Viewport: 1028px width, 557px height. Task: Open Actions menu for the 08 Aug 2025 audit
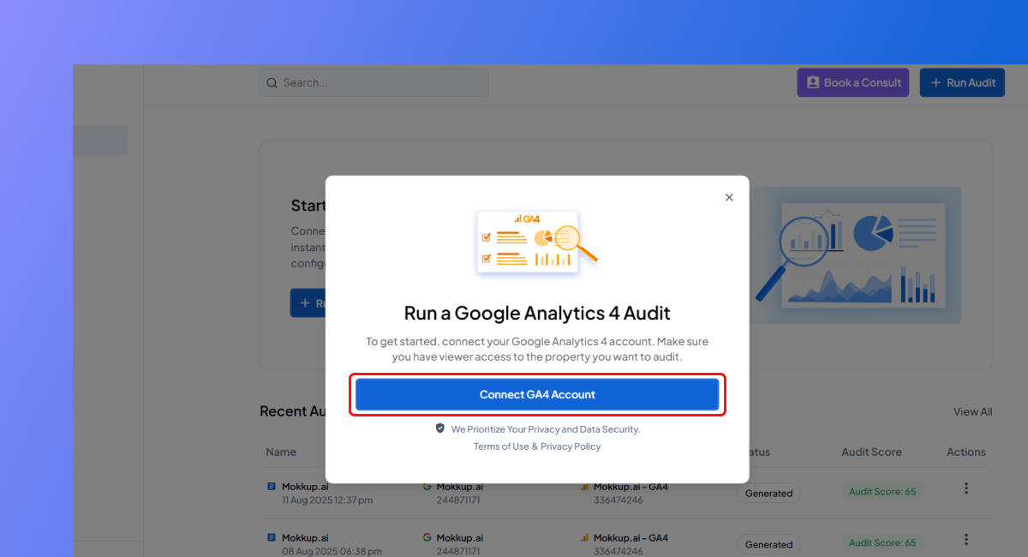tap(966, 540)
